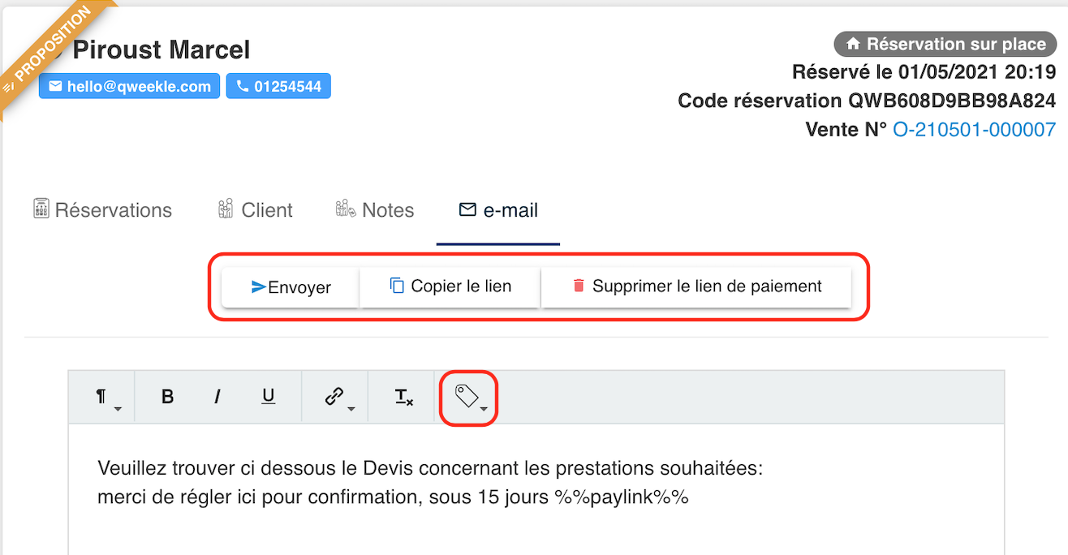Click the trash icon in Supprimer button
Viewport: 1068px width, 555px height.
pyautogui.click(x=580, y=286)
